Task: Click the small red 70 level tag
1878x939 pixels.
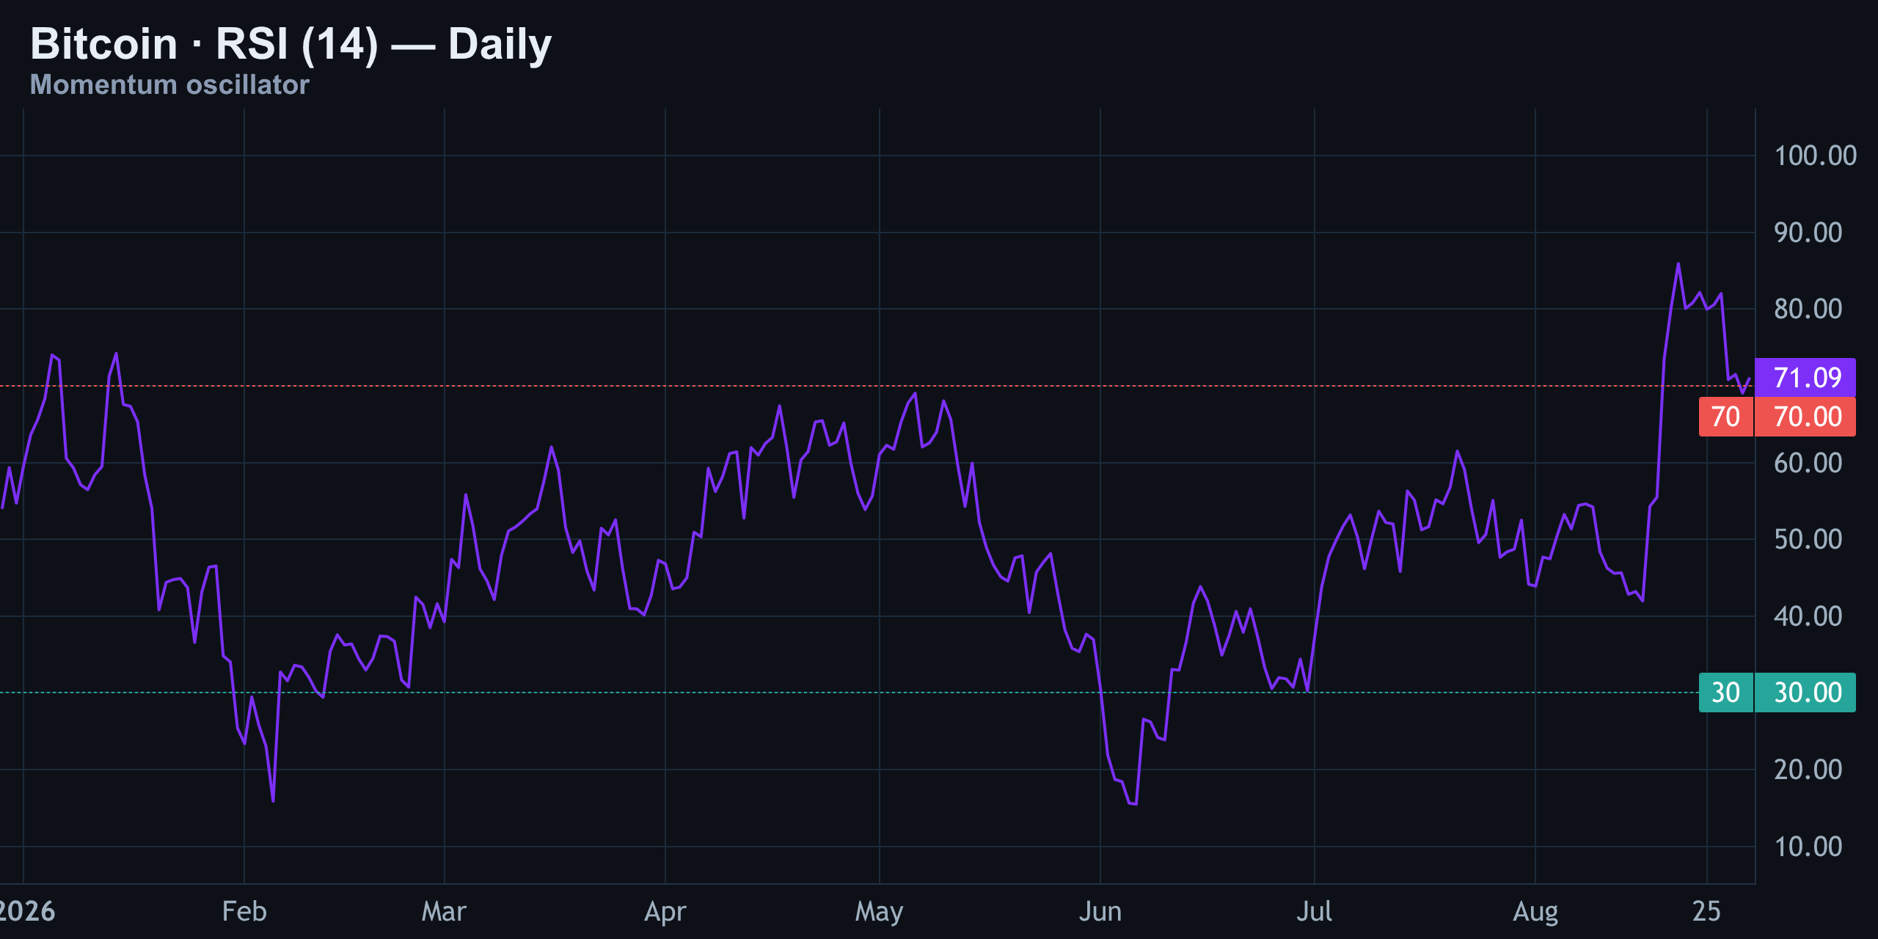Action: click(x=1725, y=417)
